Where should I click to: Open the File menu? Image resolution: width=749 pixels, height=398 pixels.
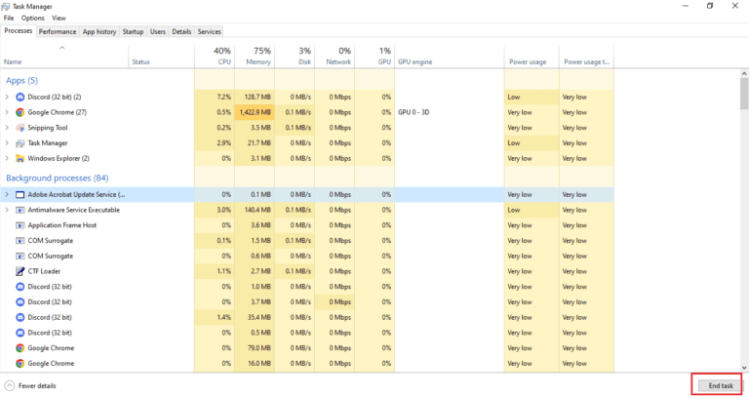9,19
